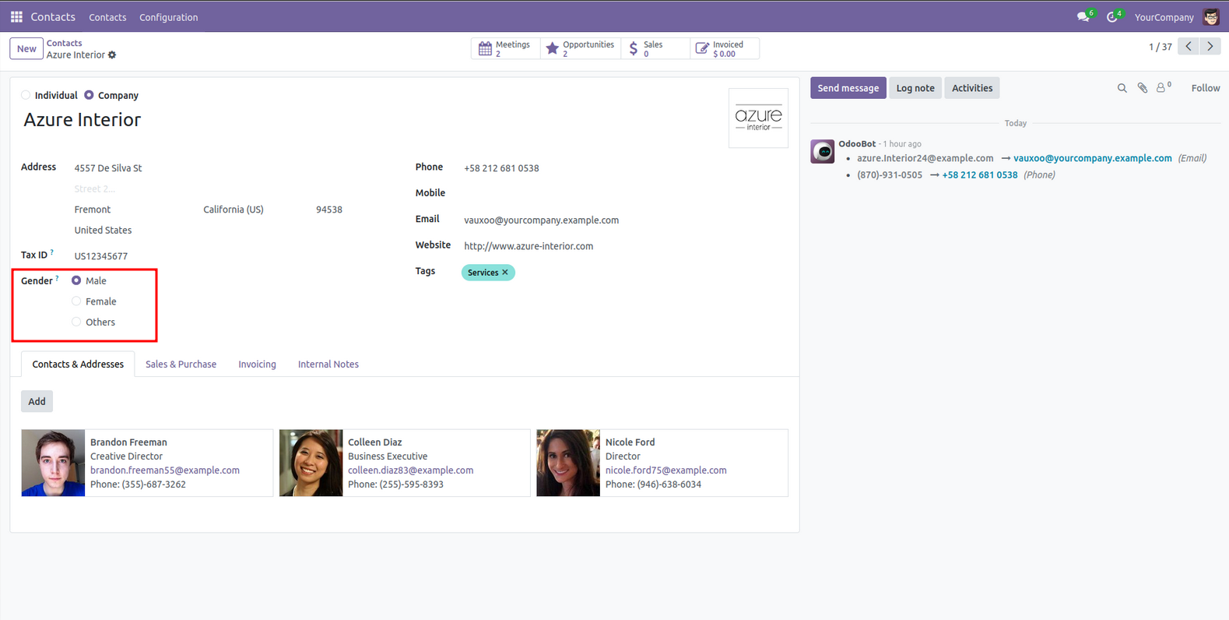Open the Configuration menu
Viewport: 1229px width, 620px height.
coord(168,17)
